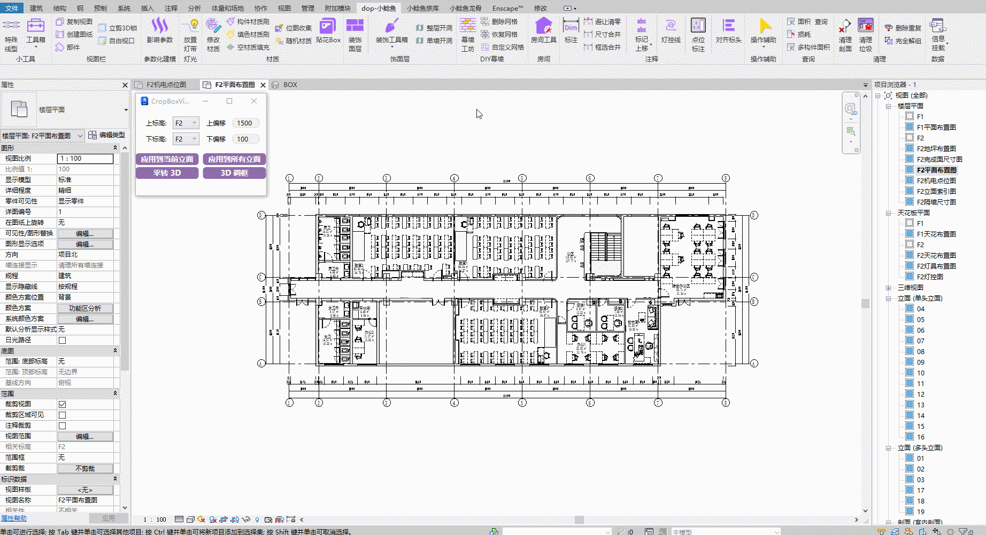The image size is (986, 535).
Task: Open the 上标高 F2 dropdown
Action: click(x=186, y=123)
